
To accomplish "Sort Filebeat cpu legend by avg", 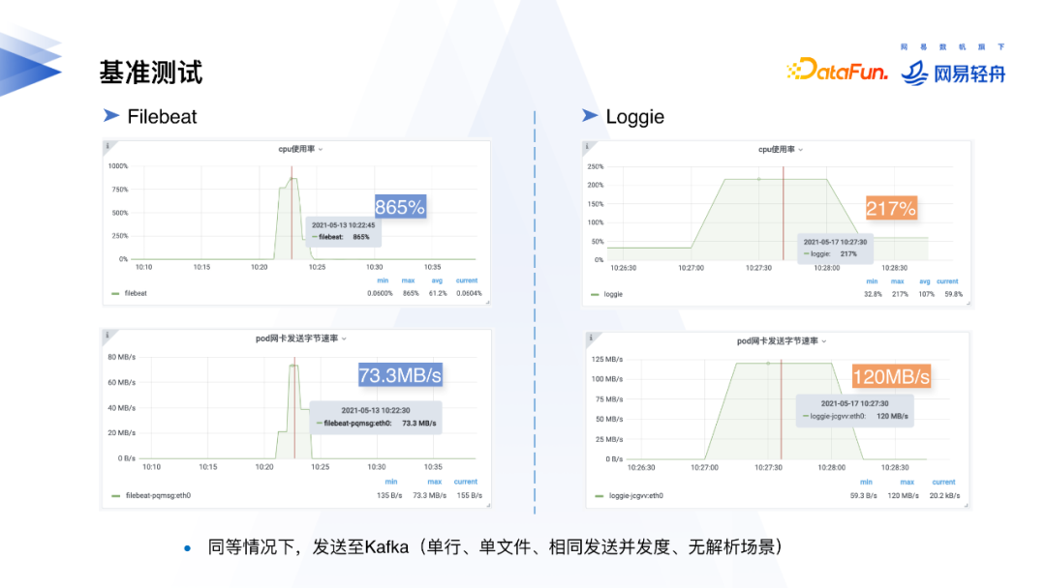I will click(437, 280).
